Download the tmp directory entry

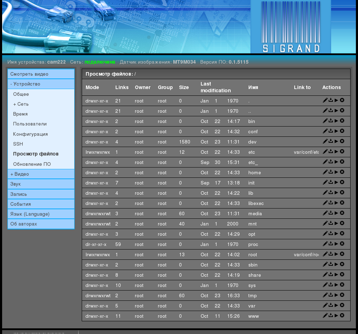(x=331, y=295)
